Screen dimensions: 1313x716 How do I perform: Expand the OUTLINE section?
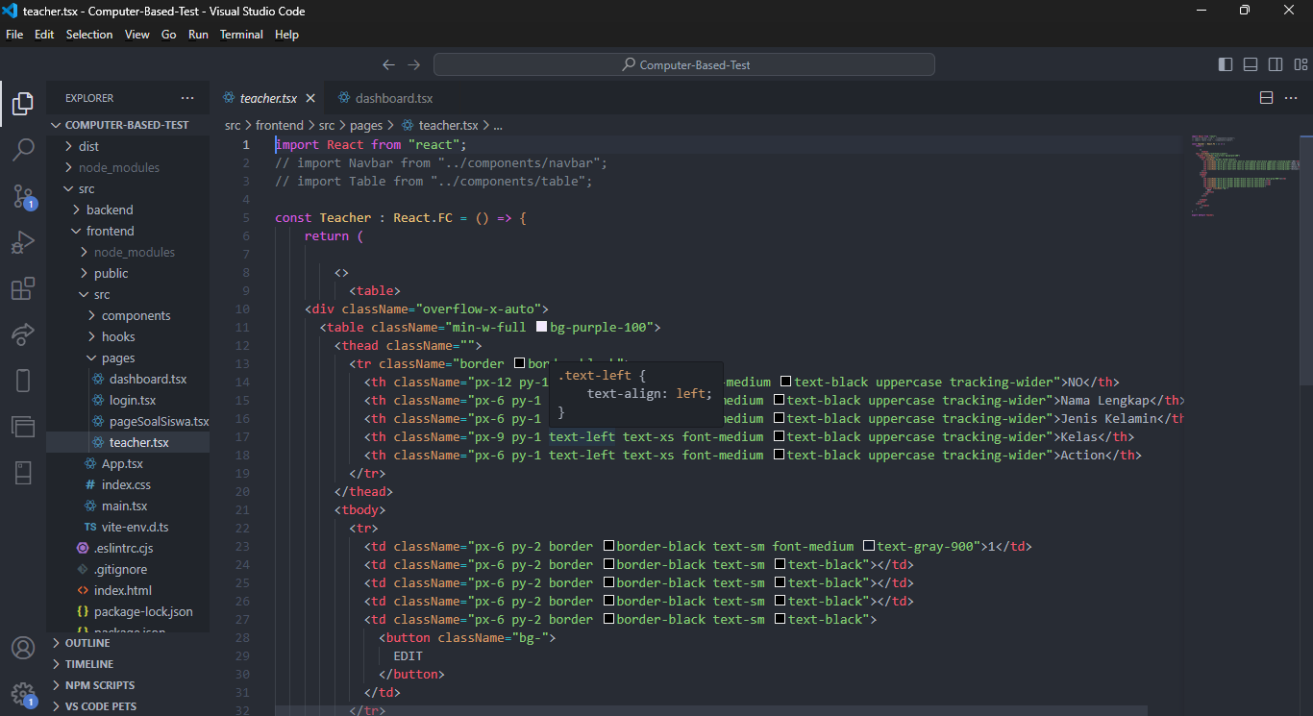(x=87, y=643)
